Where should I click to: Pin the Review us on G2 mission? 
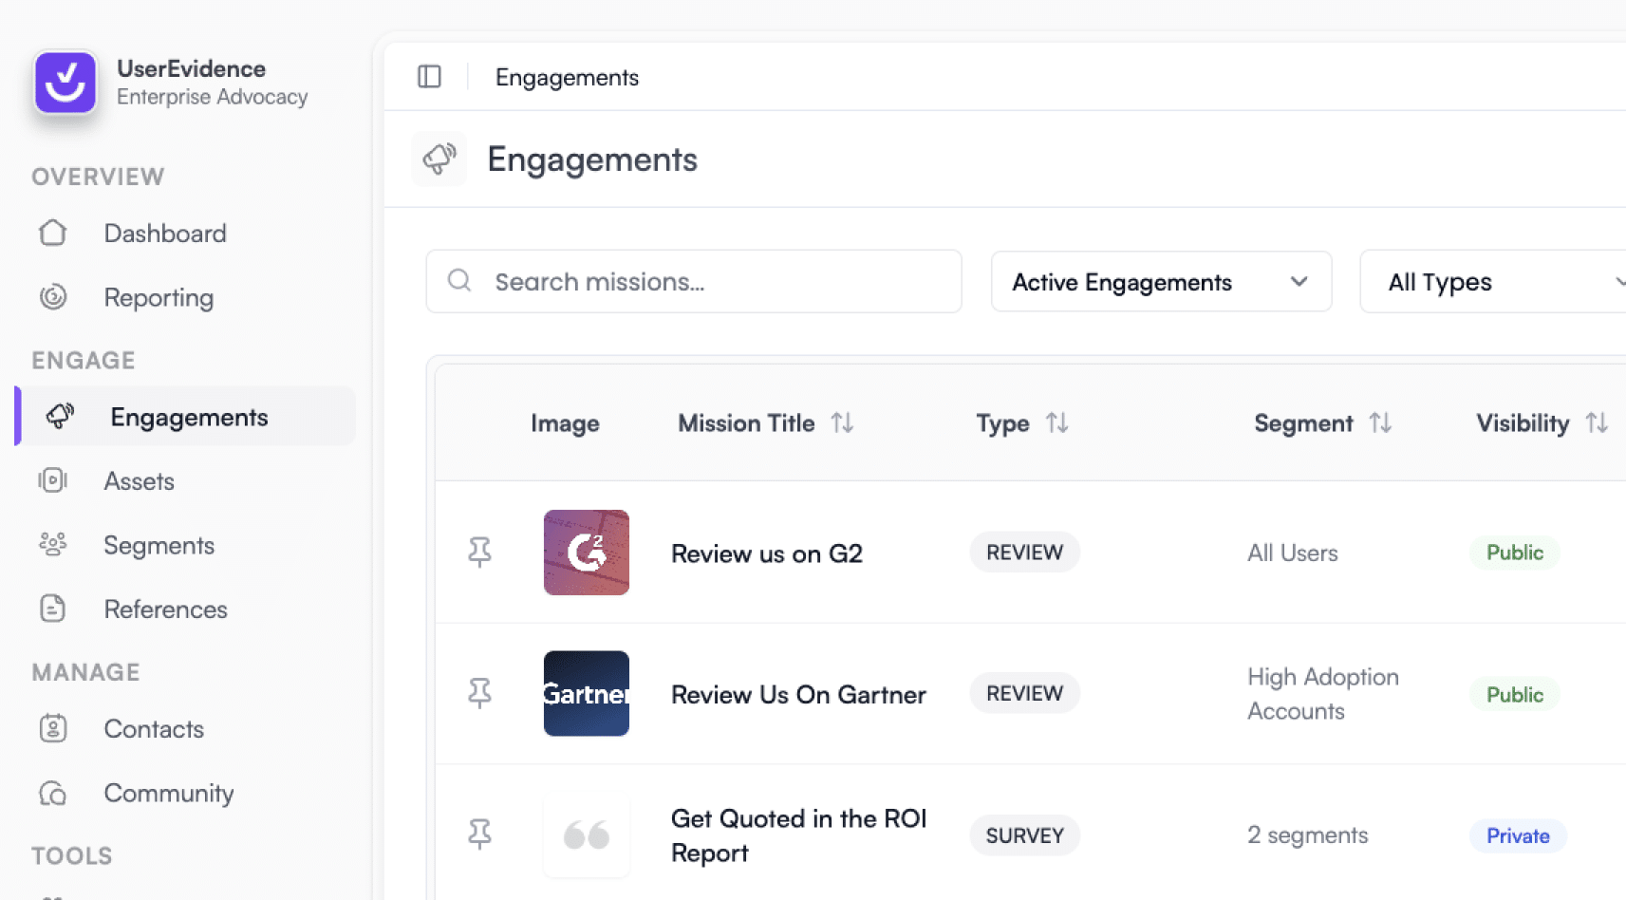tap(479, 552)
